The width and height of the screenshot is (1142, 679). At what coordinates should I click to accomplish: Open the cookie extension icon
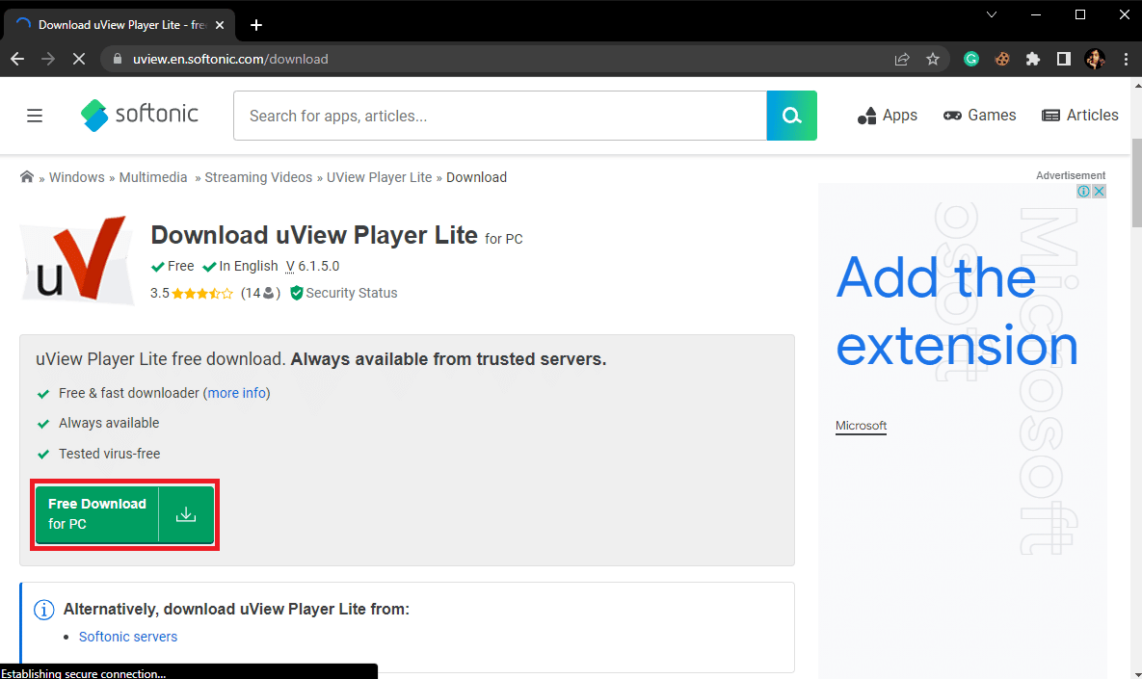1002,59
